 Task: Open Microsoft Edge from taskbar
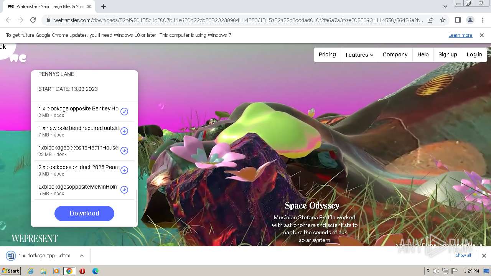96,271
